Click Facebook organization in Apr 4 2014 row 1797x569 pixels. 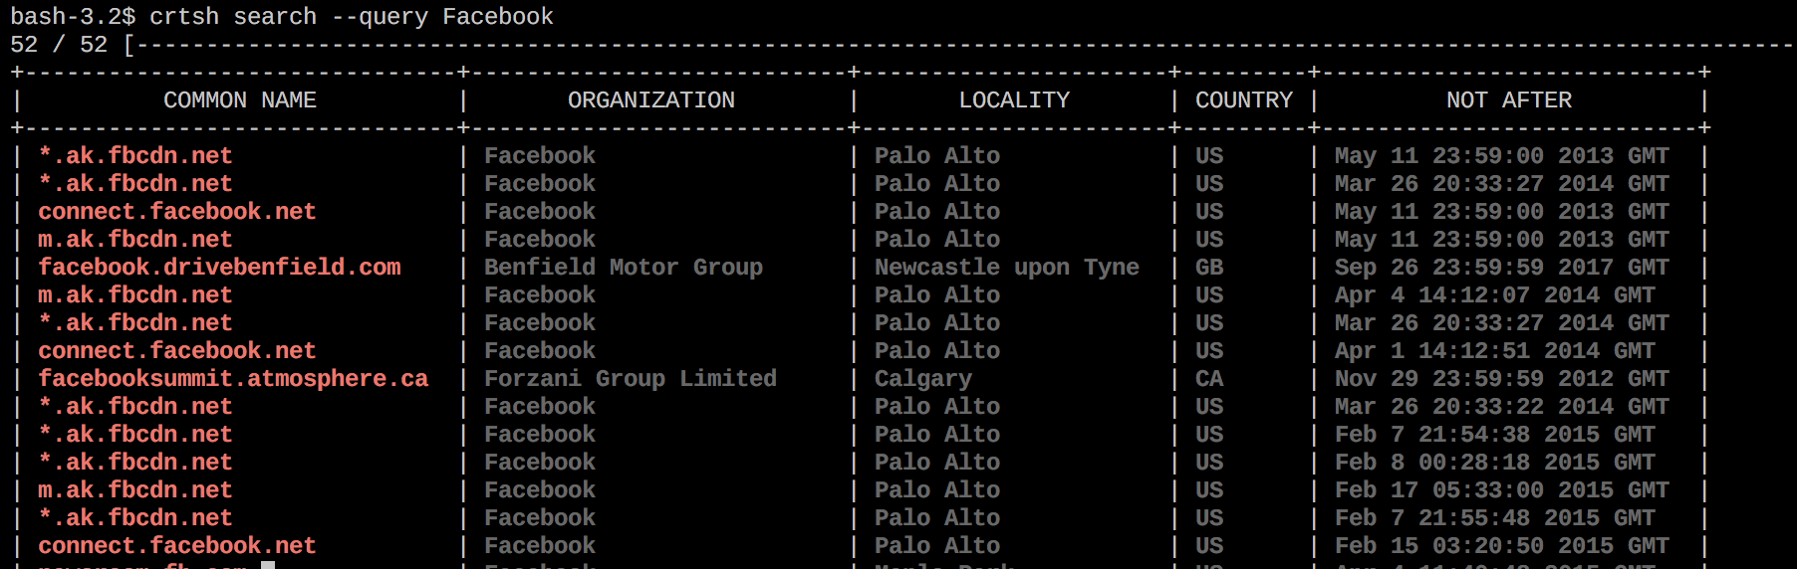click(540, 295)
